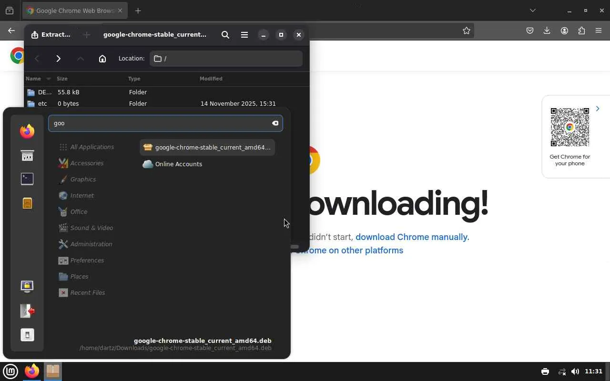610x381 pixels.
Task: Open the printer tray icon
Action: (x=545, y=371)
